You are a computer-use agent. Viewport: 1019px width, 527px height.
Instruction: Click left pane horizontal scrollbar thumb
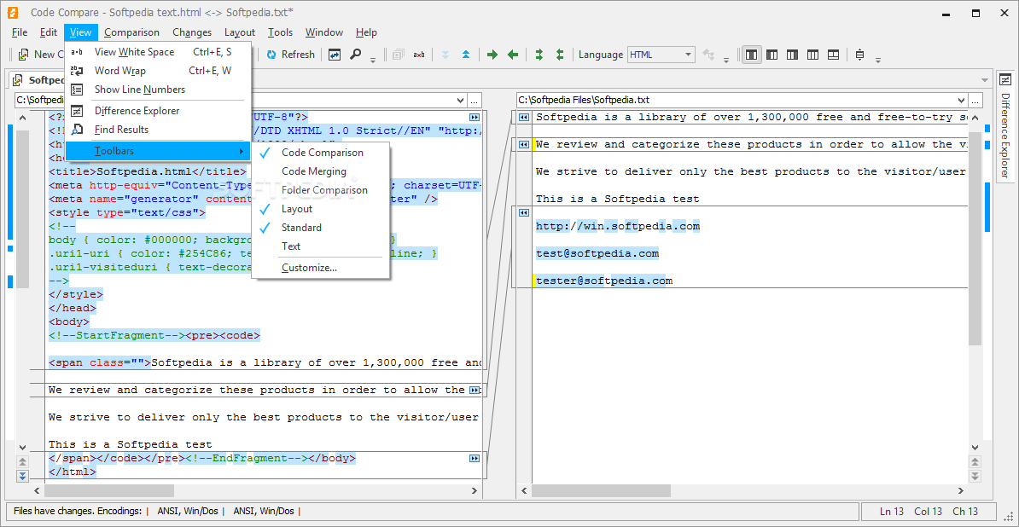[x=109, y=491]
